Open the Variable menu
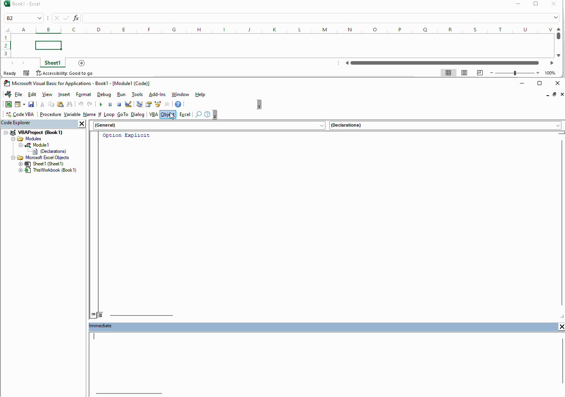This screenshot has width=565, height=397. click(x=72, y=114)
